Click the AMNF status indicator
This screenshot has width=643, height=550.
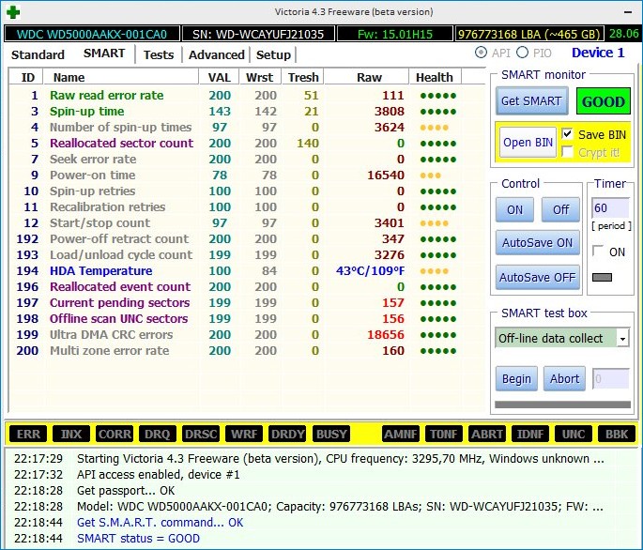coord(400,434)
